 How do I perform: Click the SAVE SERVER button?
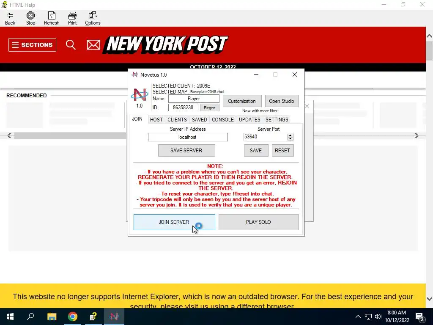tap(186, 151)
